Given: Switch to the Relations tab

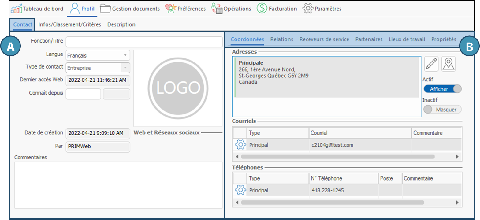Looking at the screenshot, I should [281, 39].
